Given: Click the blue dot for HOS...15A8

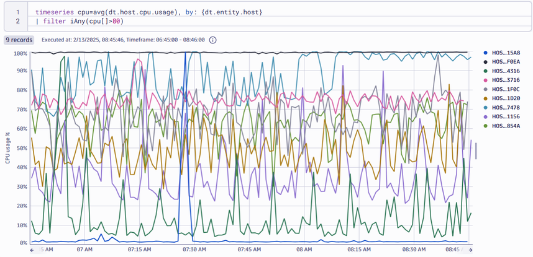Looking at the screenshot, I should (x=485, y=52).
